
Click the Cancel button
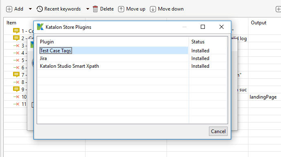[x=218, y=131]
